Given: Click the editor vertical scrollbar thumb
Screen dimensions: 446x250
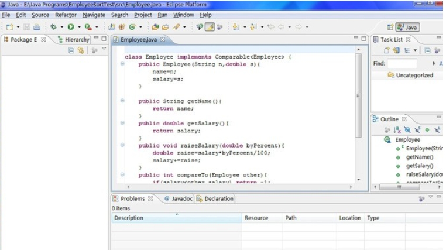Looking at the screenshot, I should pos(358,95).
